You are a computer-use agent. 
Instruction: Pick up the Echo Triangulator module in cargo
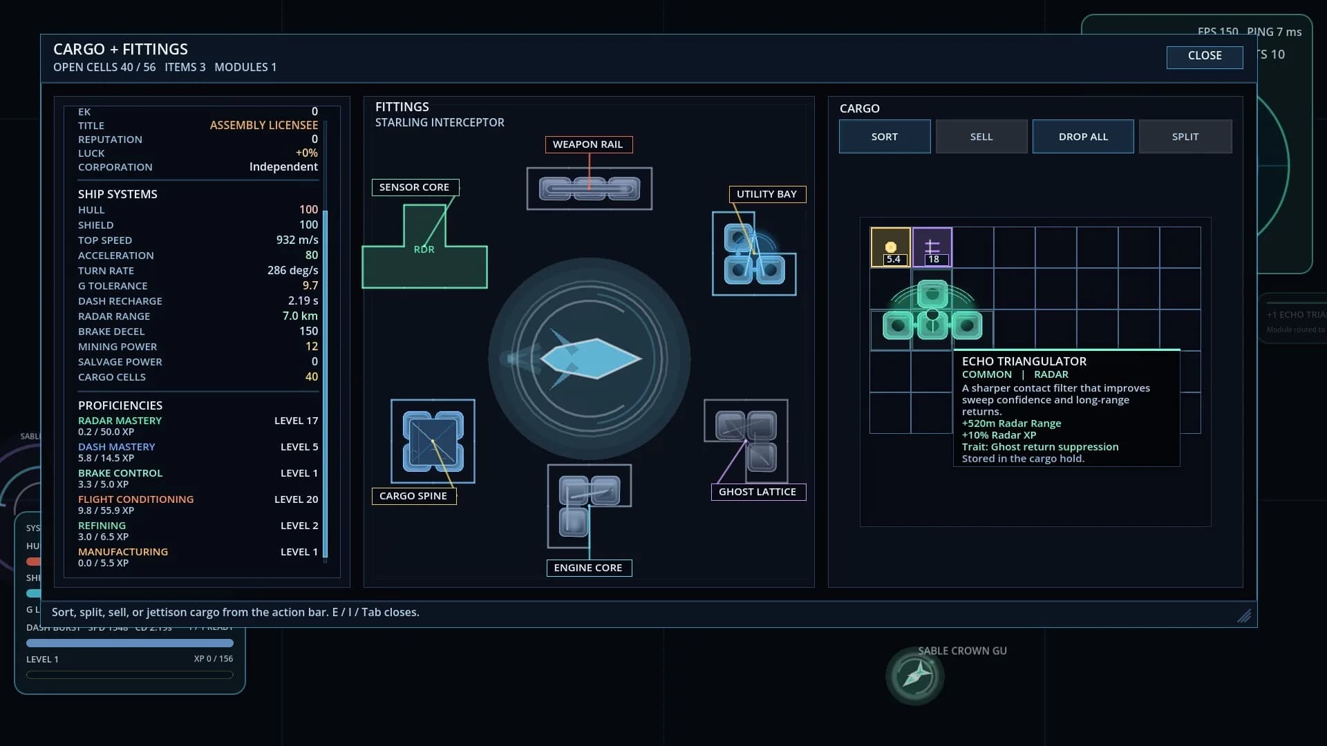(x=932, y=311)
